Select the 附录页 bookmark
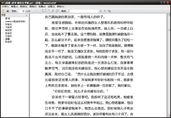 point(9,42)
